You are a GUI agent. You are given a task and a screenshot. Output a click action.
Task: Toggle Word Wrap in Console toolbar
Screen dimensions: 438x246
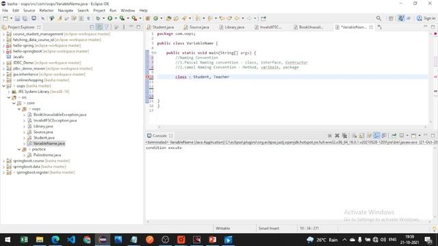tap(370, 135)
